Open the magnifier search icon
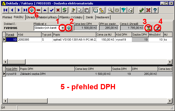 pyautogui.click(x=111, y=10)
